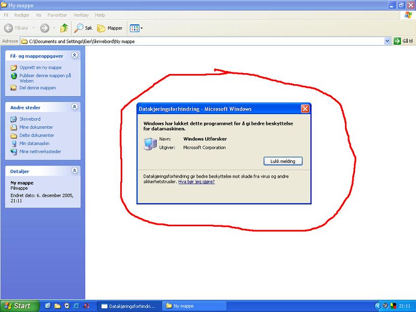Click Lukk melding button in dialog
The height and width of the screenshot is (312, 416).
click(x=283, y=161)
